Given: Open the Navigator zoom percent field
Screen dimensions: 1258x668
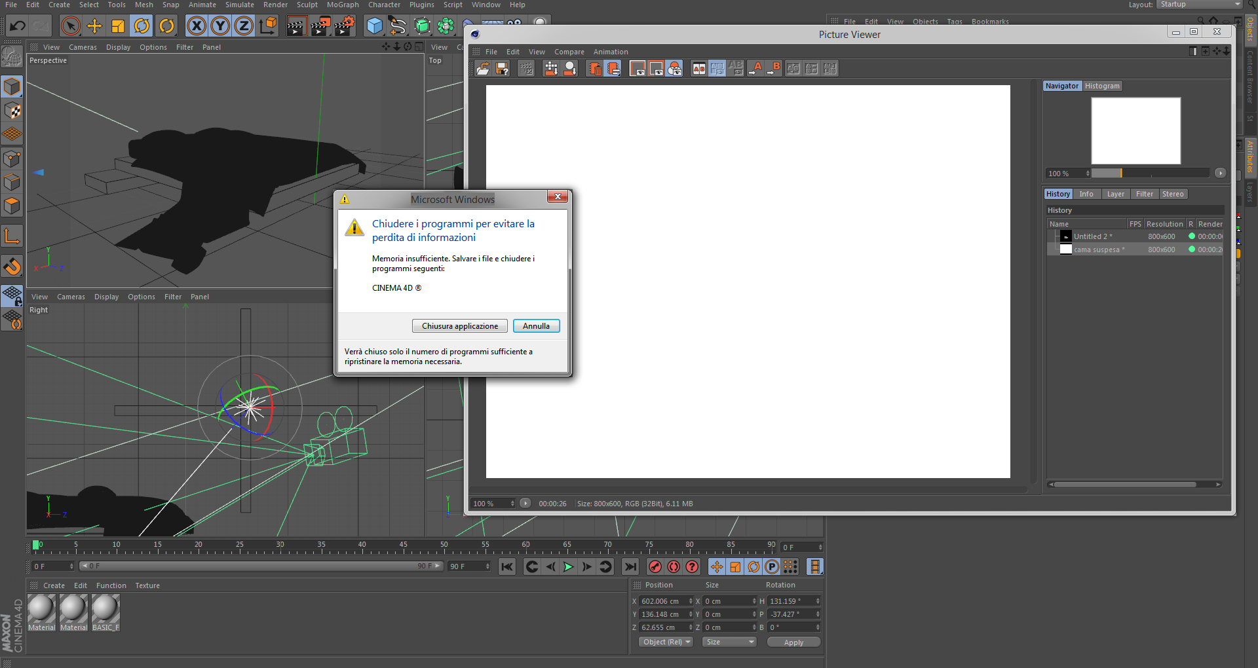Looking at the screenshot, I should pos(1067,174).
